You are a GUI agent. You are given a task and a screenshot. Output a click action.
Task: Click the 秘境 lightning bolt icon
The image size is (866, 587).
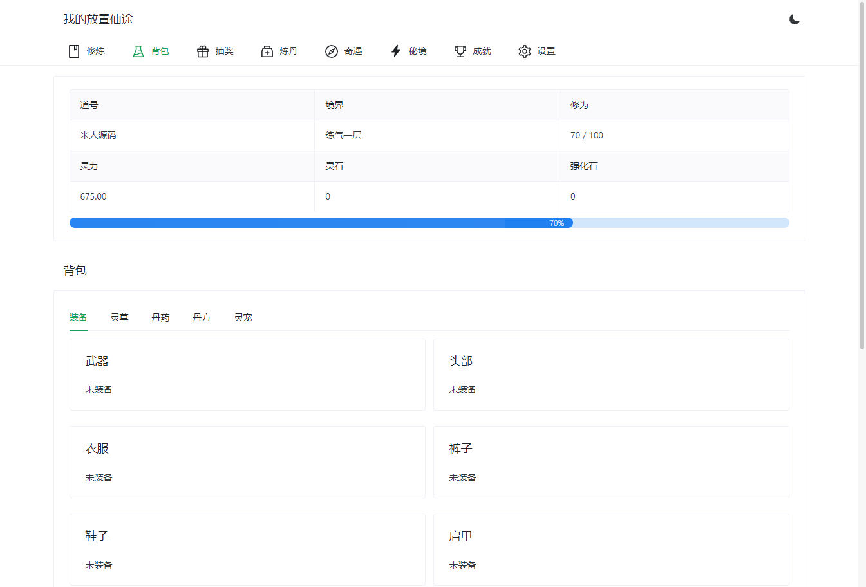point(396,51)
